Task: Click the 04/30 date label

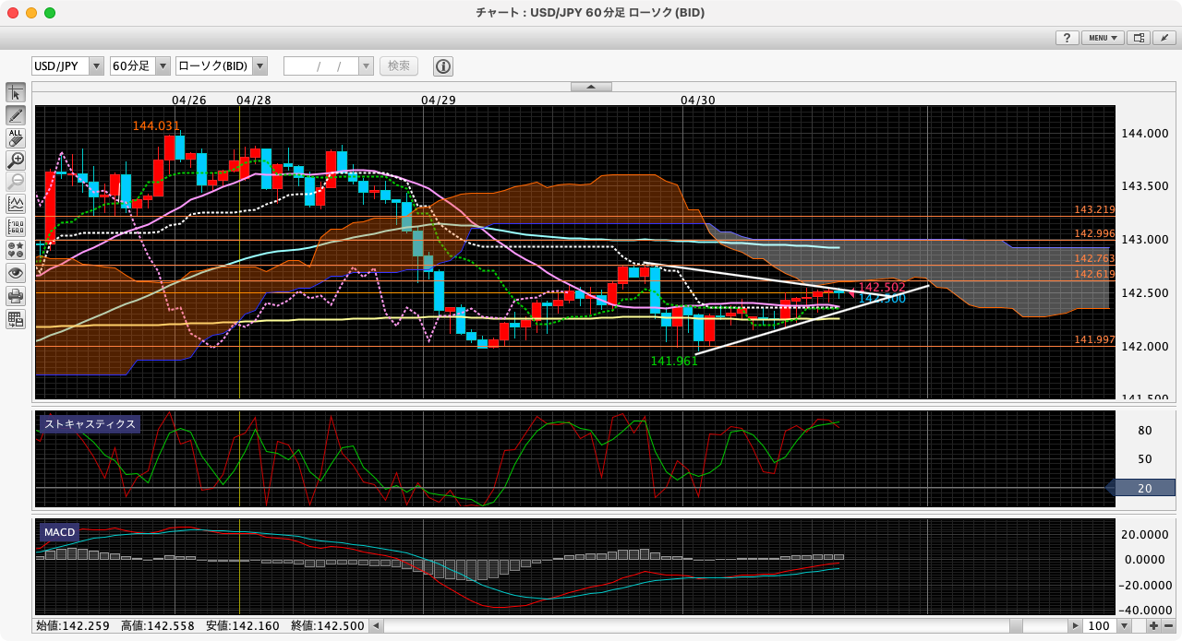Action: (x=698, y=100)
